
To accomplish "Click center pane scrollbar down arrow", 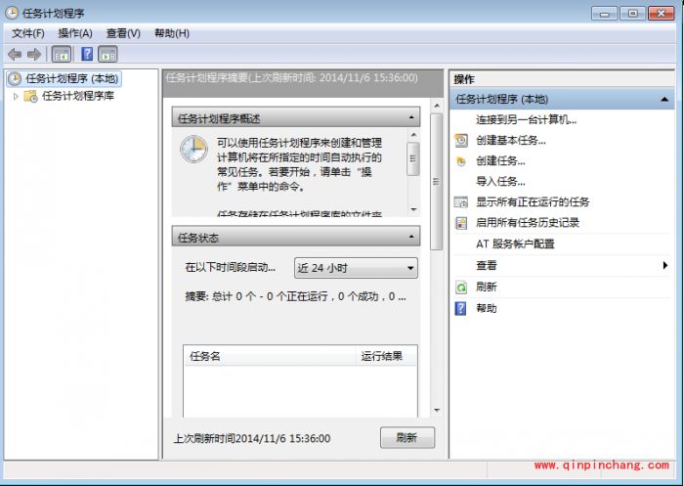I will 437,410.
